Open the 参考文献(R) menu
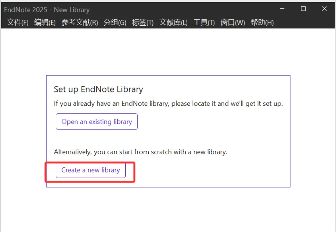 (x=79, y=22)
